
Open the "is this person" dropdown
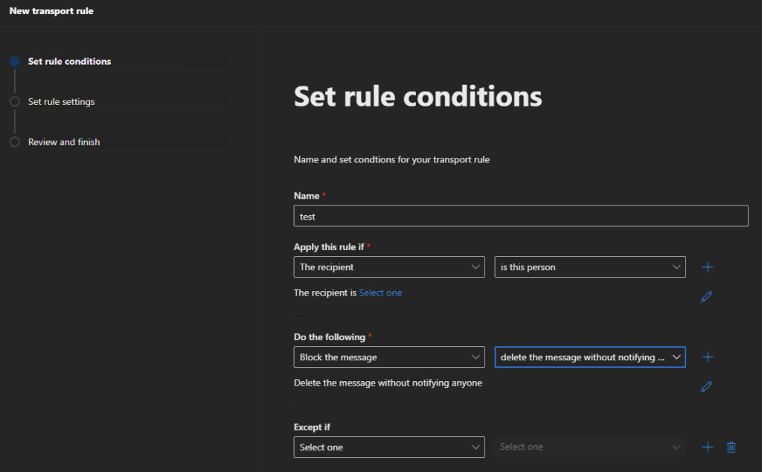tap(590, 267)
